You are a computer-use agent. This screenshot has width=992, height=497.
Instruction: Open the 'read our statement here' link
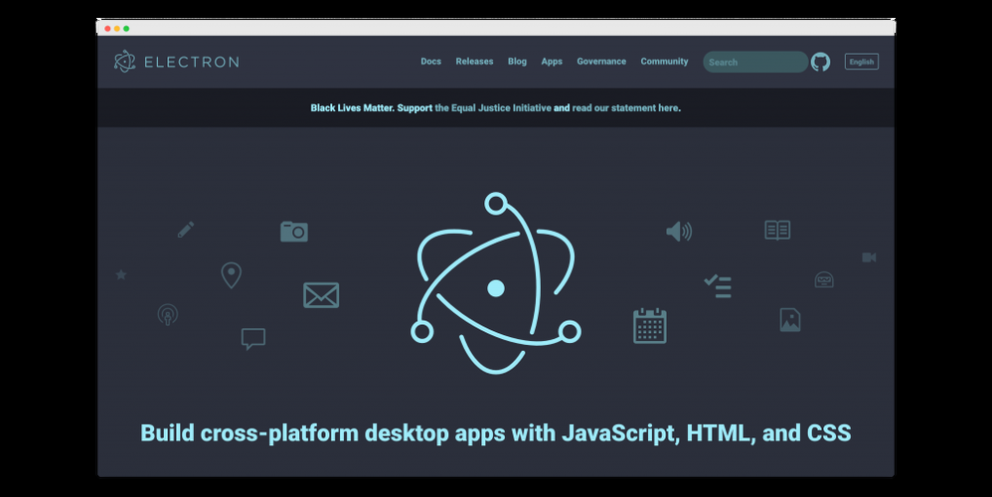pyautogui.click(x=626, y=108)
